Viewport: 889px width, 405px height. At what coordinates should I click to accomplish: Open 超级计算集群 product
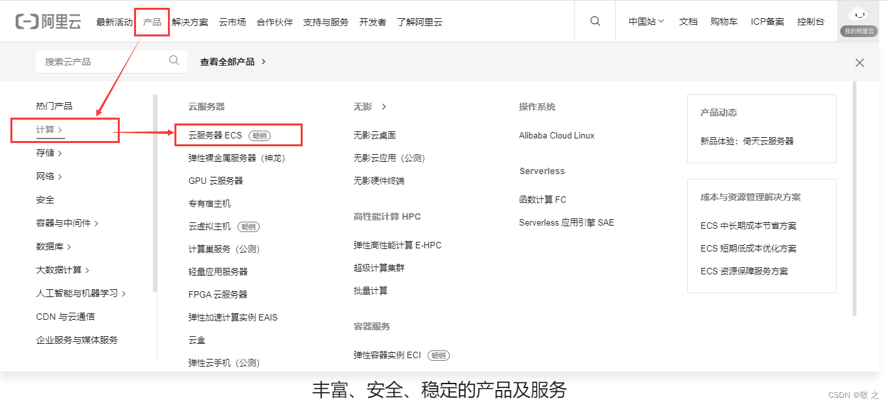[x=379, y=268]
